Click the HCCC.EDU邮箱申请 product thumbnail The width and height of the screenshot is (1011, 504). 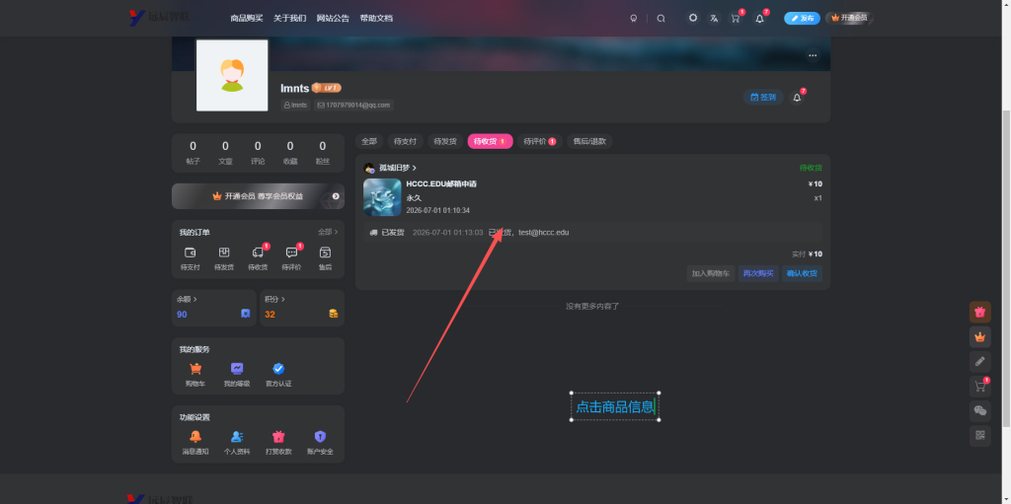[382, 197]
